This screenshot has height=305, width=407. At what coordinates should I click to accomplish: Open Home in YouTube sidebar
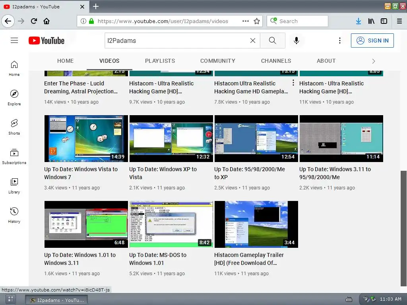14,68
